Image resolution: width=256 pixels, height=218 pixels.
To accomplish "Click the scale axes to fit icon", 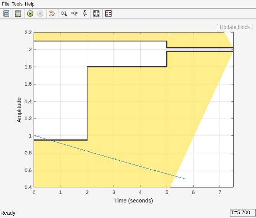I will (96, 13).
